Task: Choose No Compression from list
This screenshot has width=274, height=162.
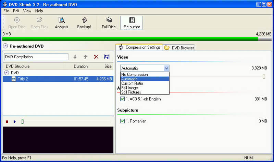Action: tap(135, 74)
